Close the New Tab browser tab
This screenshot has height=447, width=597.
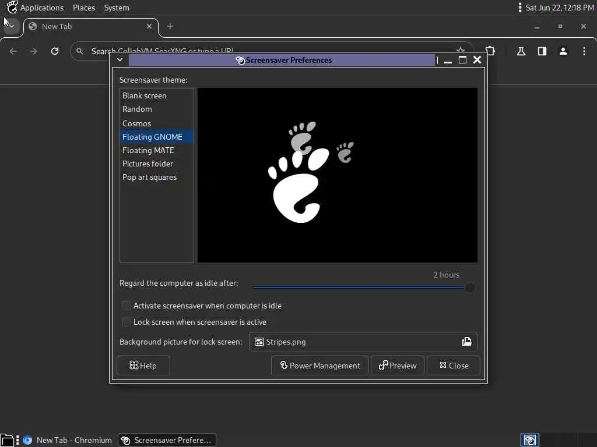point(149,26)
